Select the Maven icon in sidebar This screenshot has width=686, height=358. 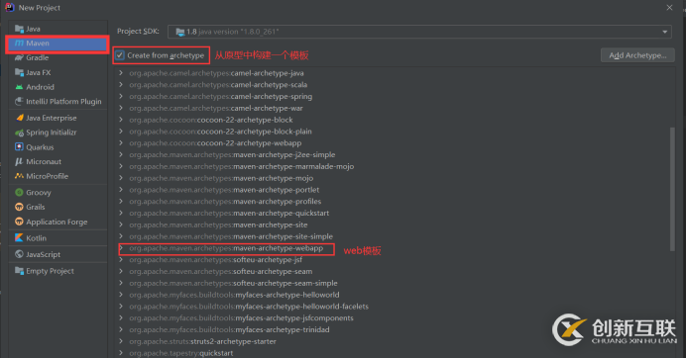point(19,44)
